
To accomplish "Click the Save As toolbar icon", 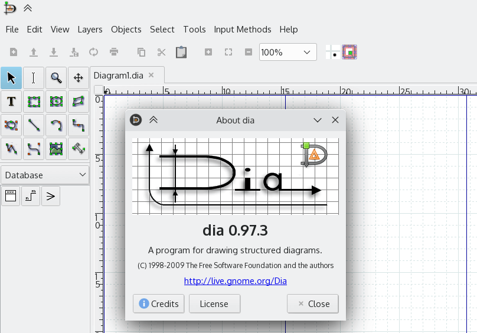I will pyautogui.click(x=74, y=53).
